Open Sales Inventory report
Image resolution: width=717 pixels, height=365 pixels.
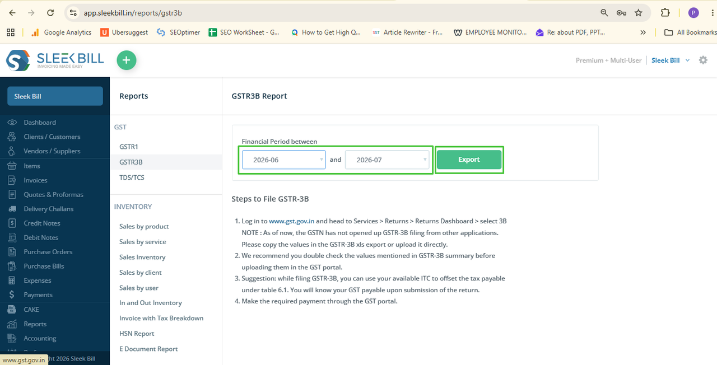click(x=142, y=257)
